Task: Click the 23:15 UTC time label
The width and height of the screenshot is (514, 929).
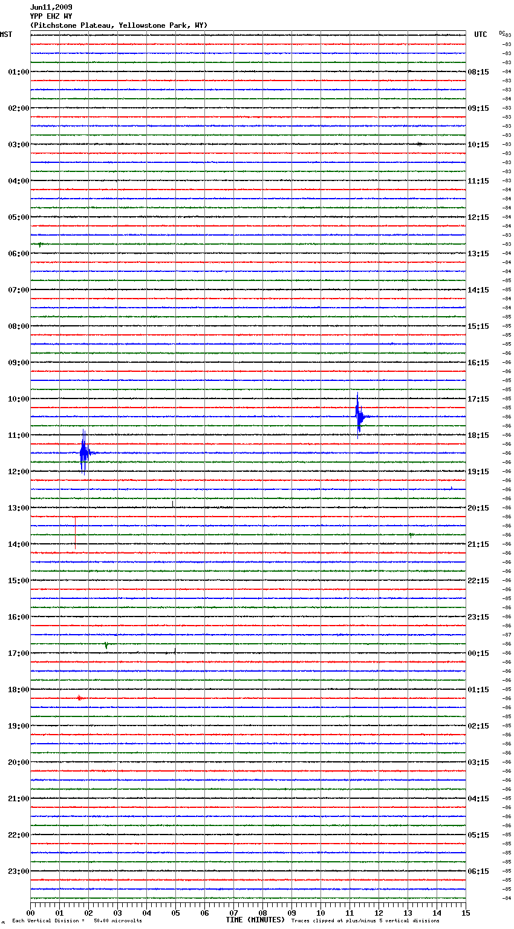Action: [478, 617]
